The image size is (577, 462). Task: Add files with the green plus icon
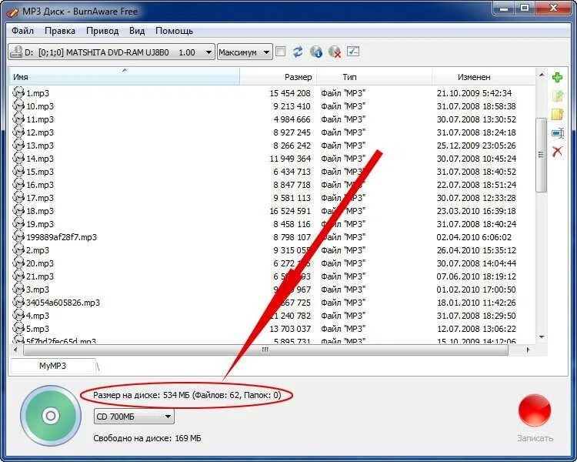(557, 77)
